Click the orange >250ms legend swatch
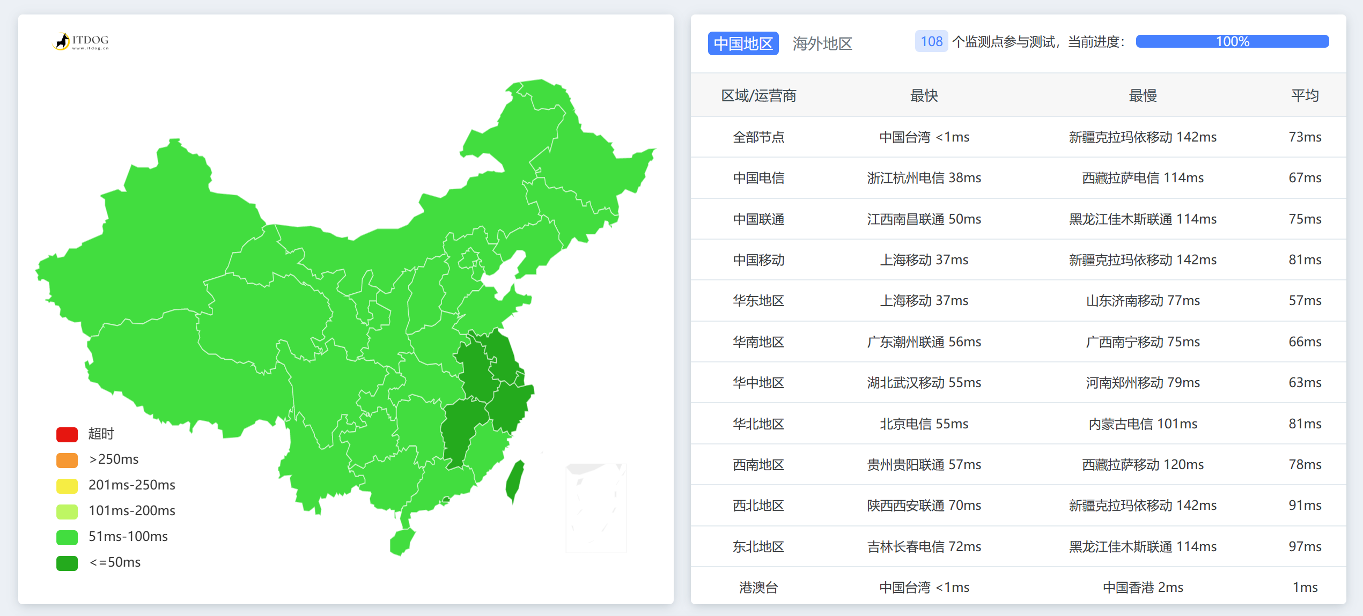1363x616 pixels. [67, 460]
